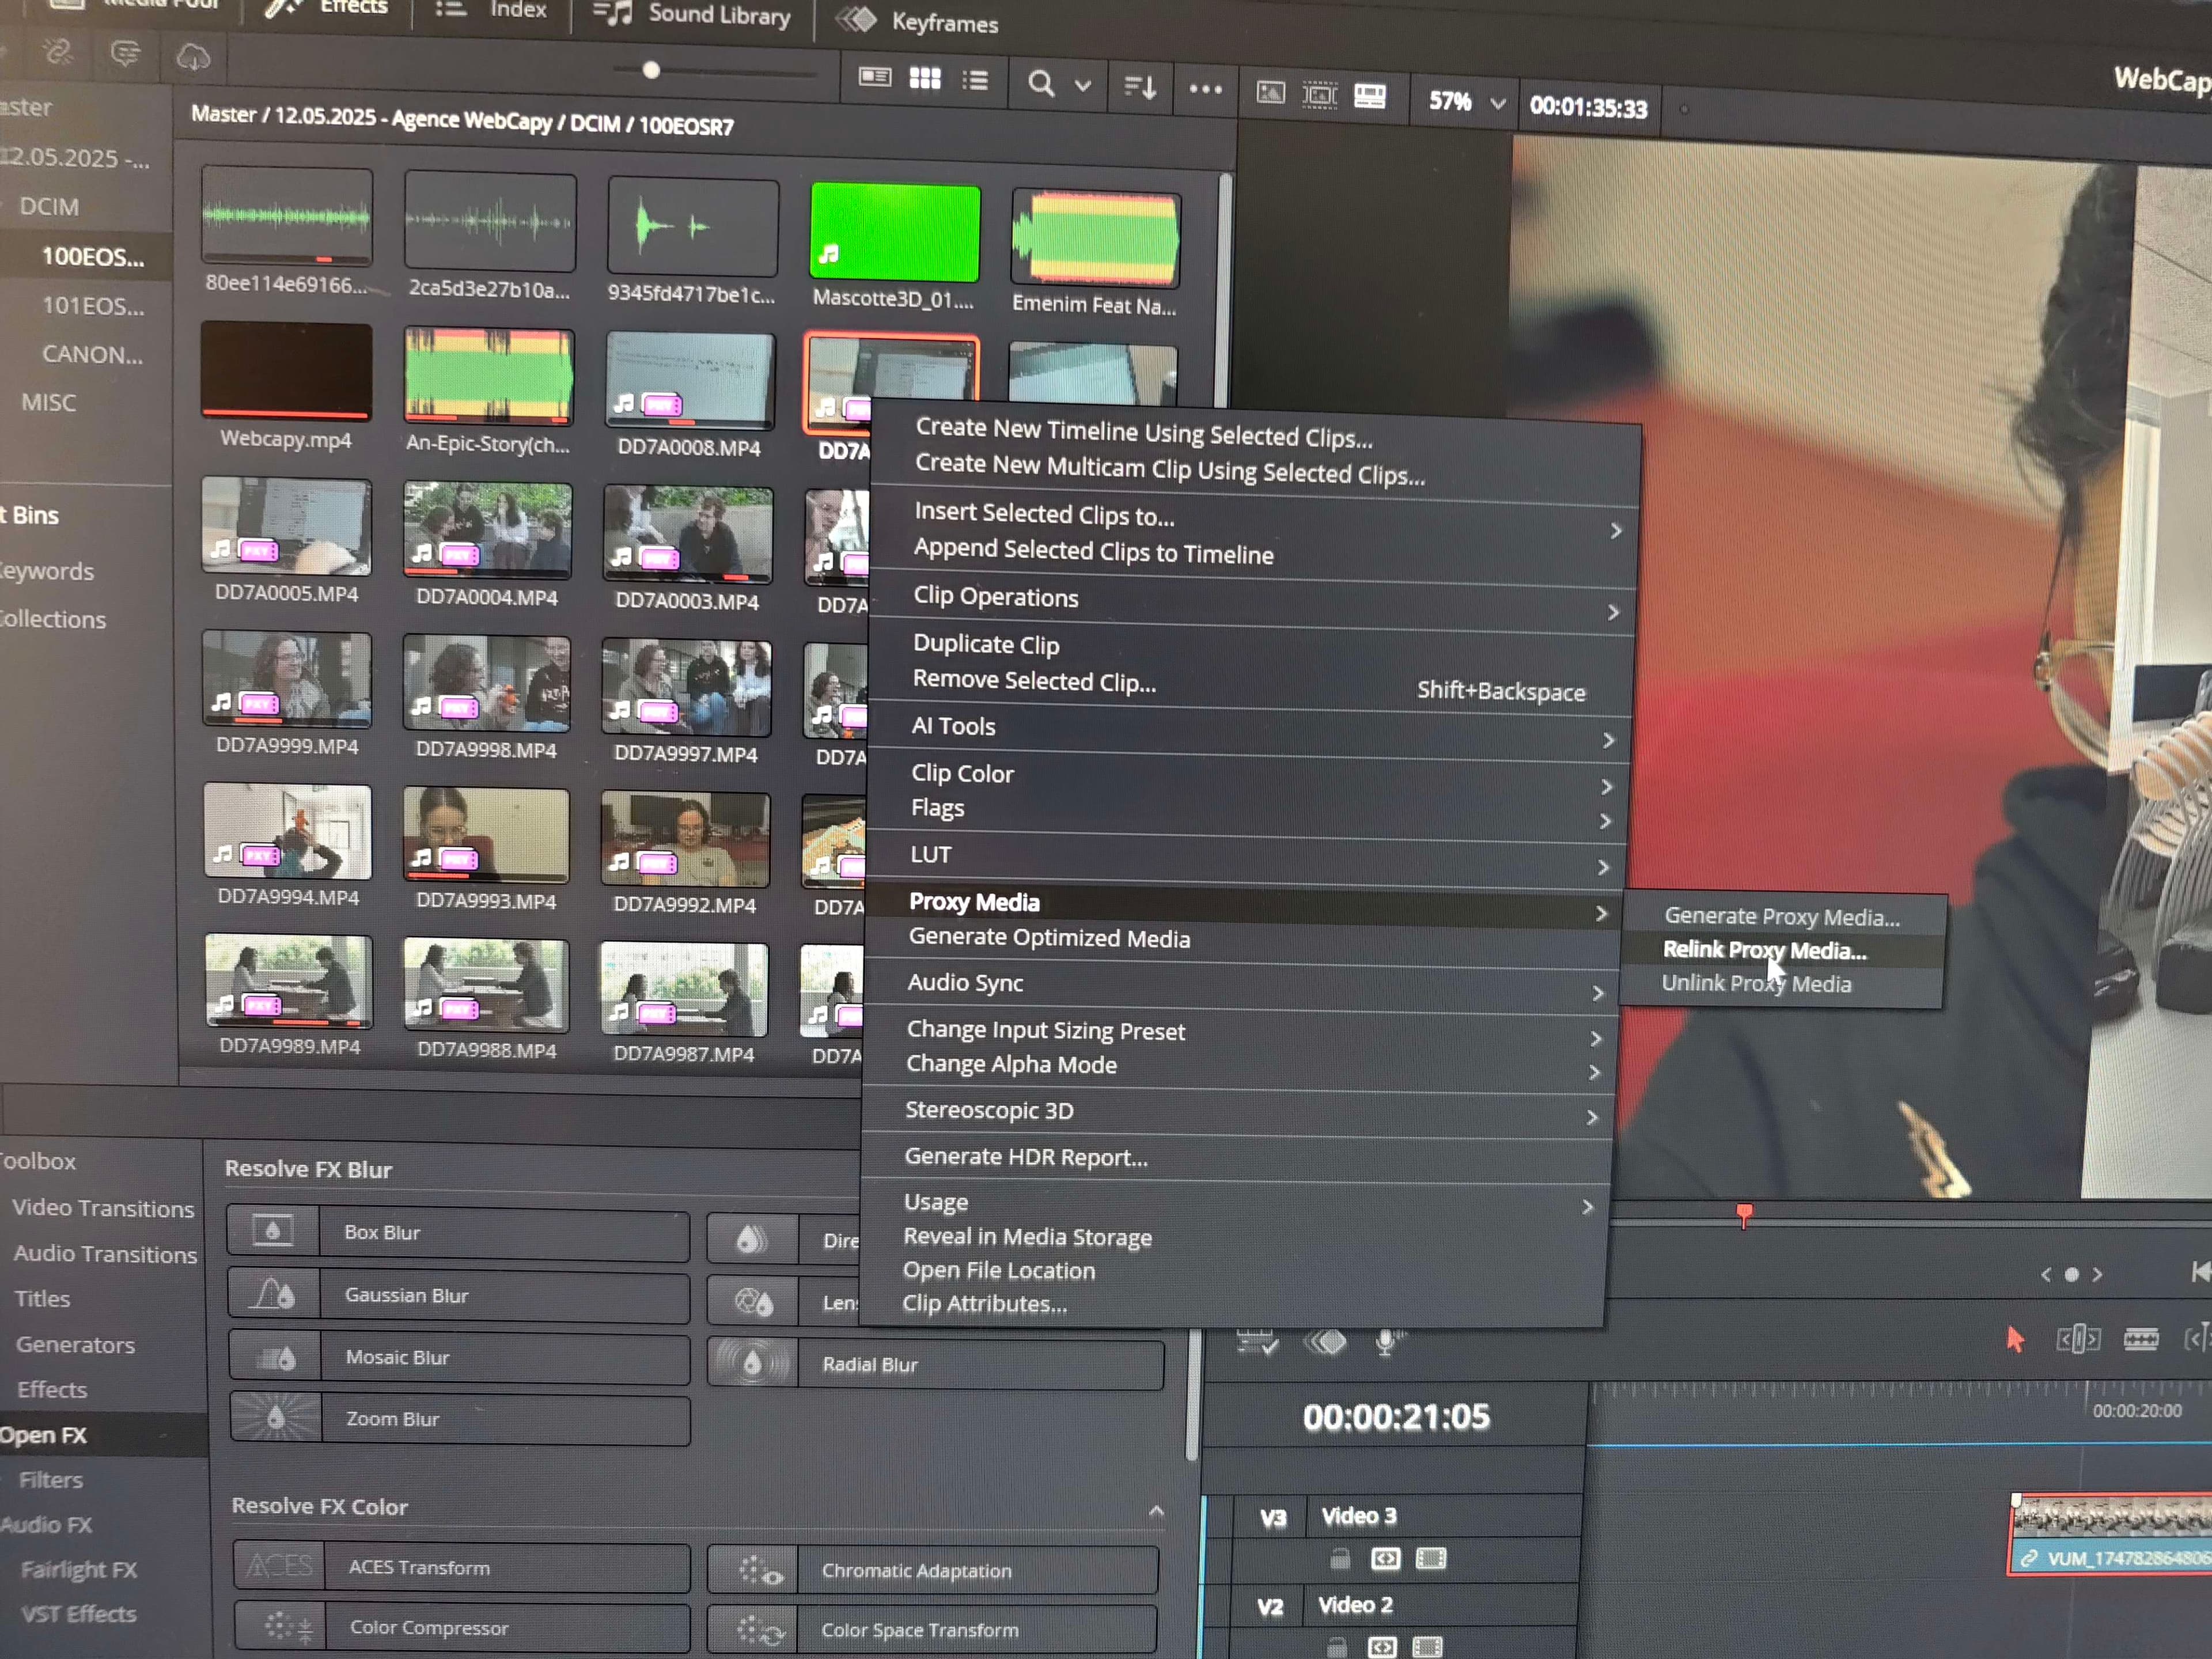The height and width of the screenshot is (1659, 2212).
Task: Expand the Stereoscopic 3D submenu
Action: 1592,1117
